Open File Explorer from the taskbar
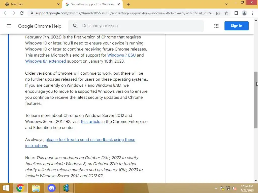This screenshot has height=193, width=258. tap(36, 188)
